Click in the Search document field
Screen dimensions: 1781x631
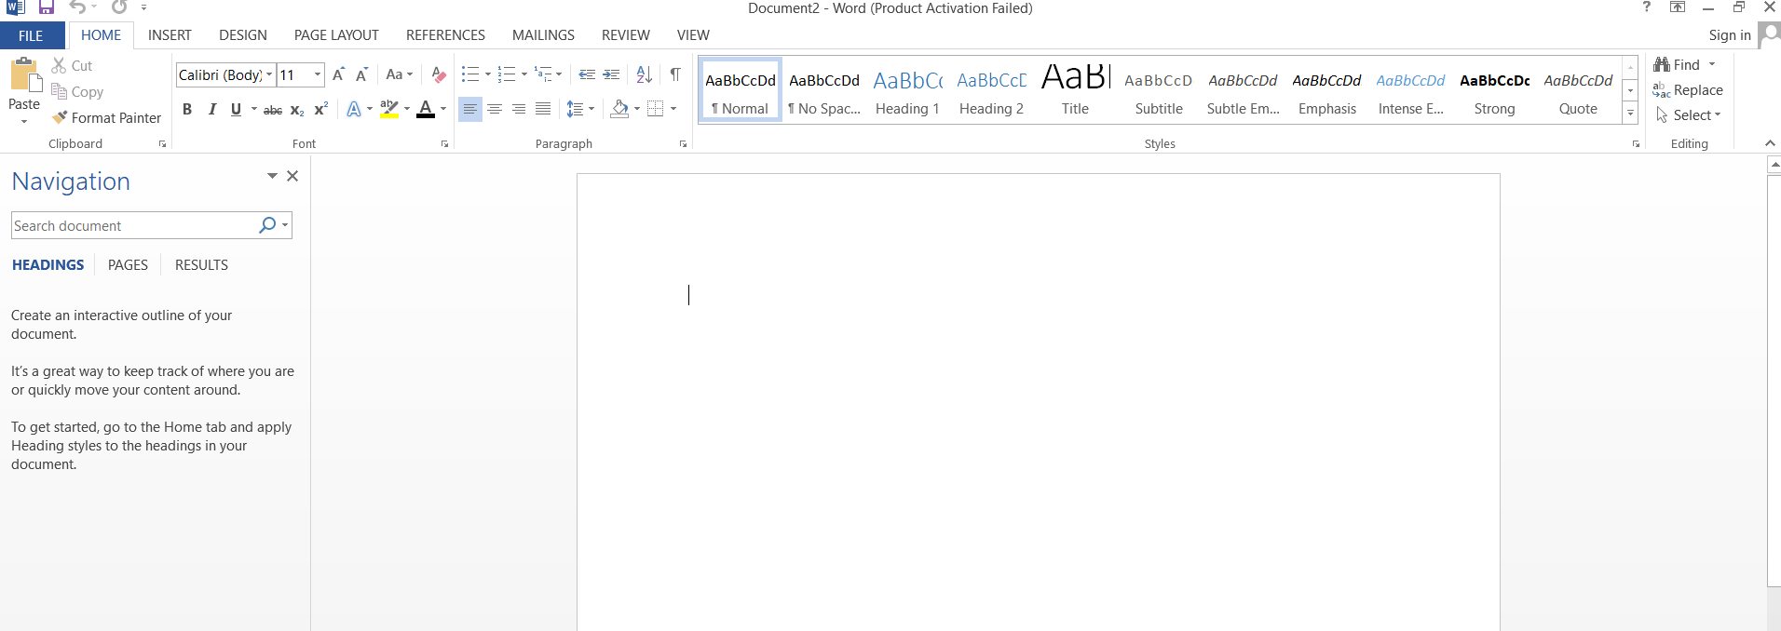click(x=133, y=225)
